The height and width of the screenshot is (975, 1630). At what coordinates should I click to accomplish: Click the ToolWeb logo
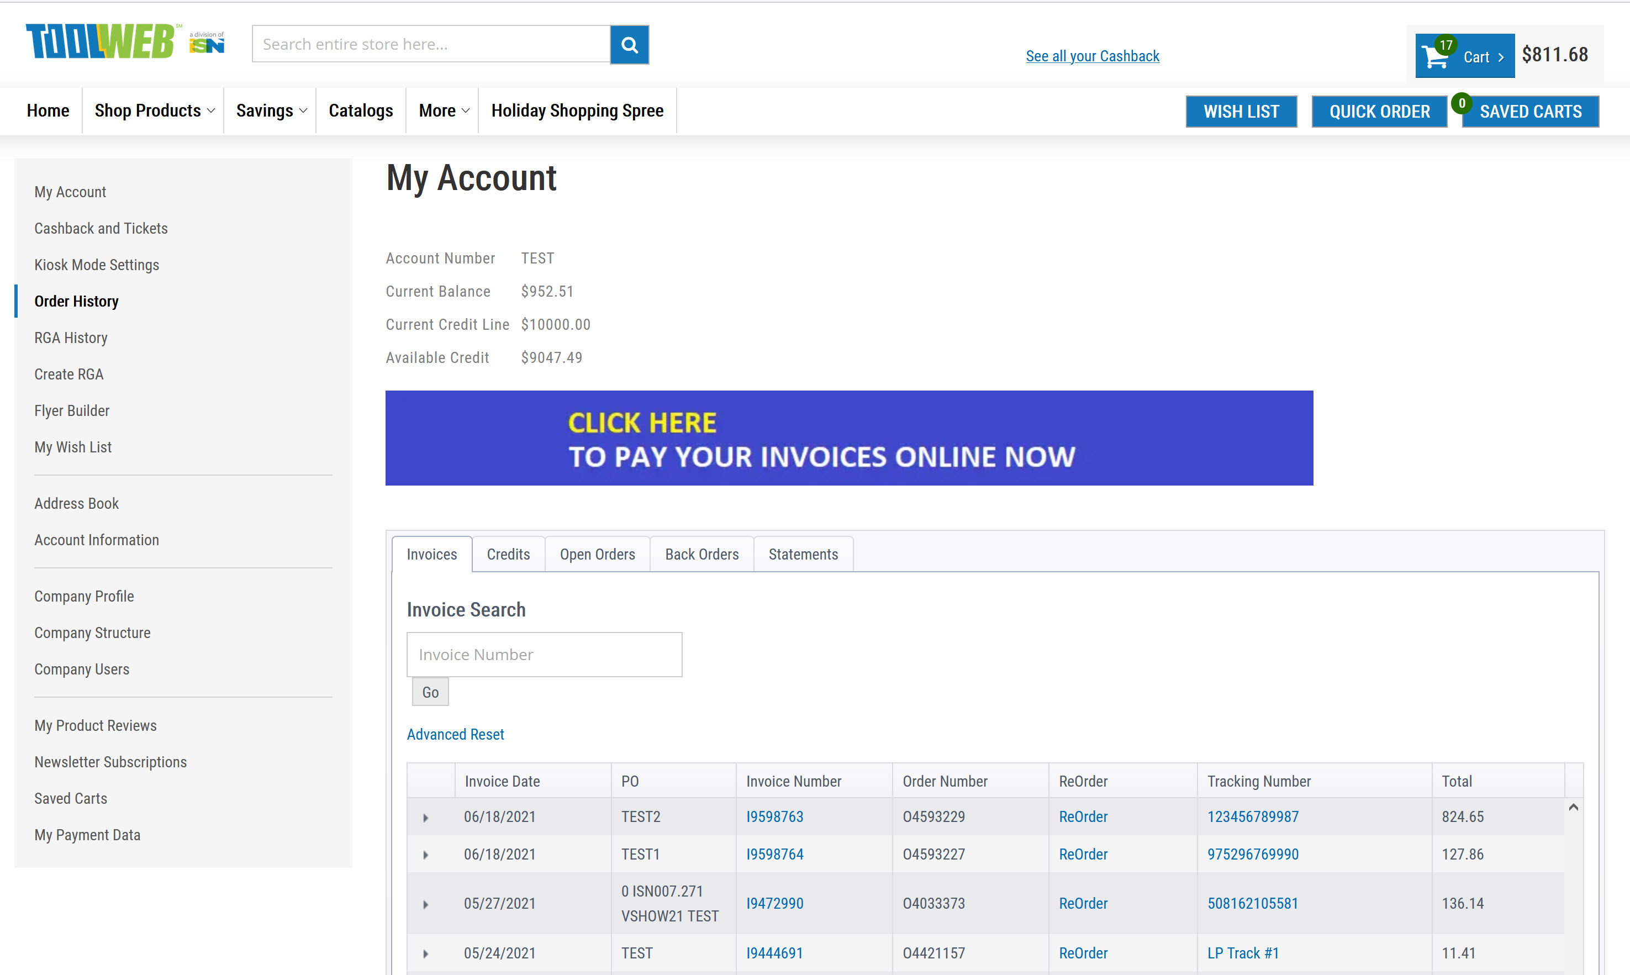(101, 42)
